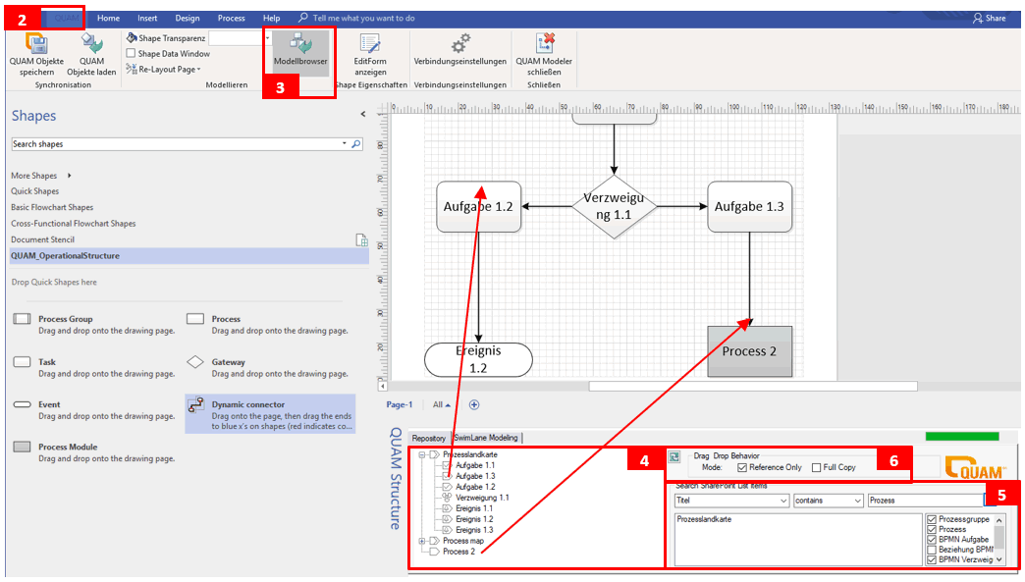Screen dimensions: 1025x582
Task: Expand the Process map tree node
Action: pyautogui.click(x=421, y=540)
